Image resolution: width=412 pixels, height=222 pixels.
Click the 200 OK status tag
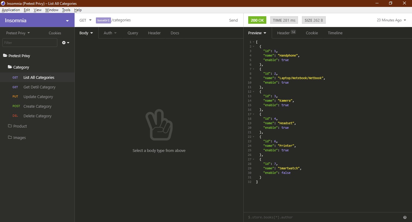click(257, 20)
